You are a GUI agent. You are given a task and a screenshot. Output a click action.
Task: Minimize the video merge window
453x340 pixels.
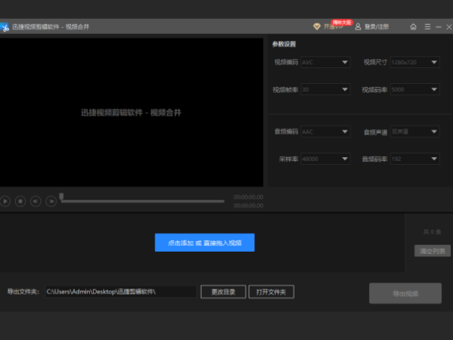coord(439,26)
